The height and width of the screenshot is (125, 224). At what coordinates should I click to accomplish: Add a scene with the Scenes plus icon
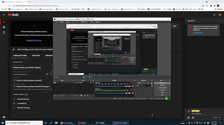tap(54, 96)
